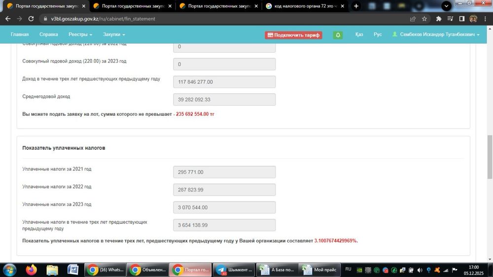The height and width of the screenshot is (277, 493).
Task: Click the page vertical scrollbar thumb
Action: click(490, 157)
